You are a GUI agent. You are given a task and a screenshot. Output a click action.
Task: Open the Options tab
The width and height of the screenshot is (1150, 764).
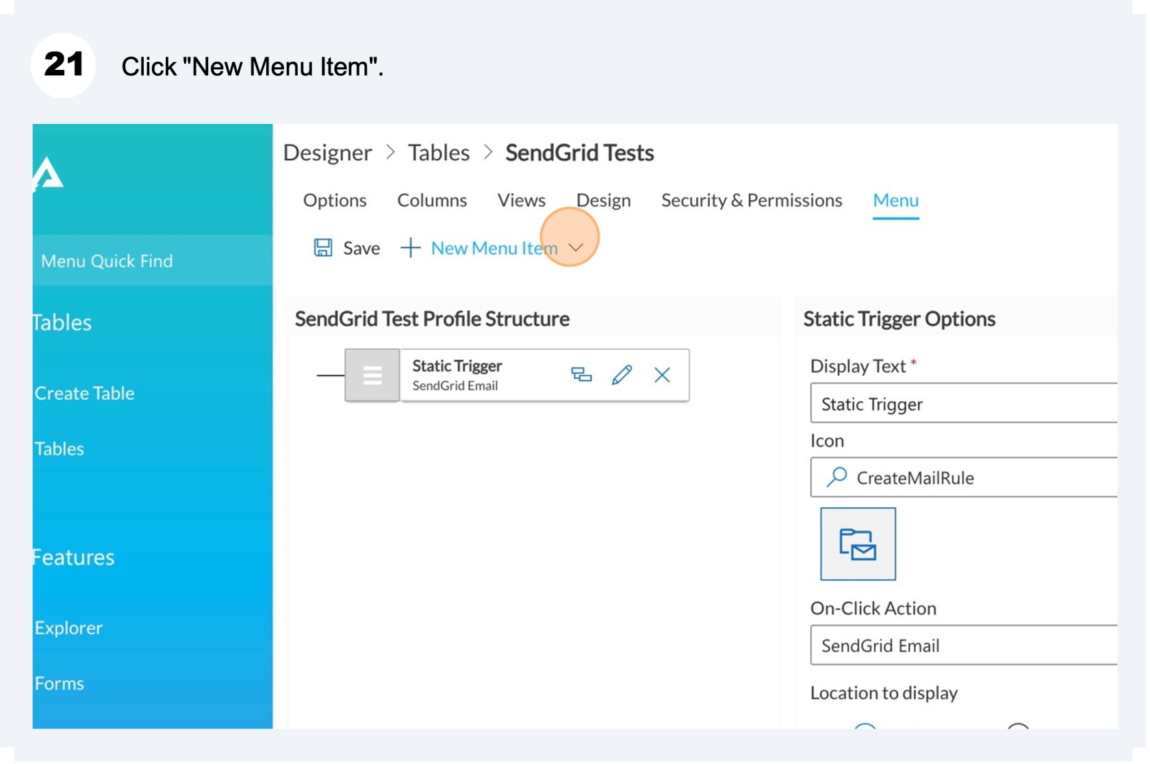click(x=335, y=201)
